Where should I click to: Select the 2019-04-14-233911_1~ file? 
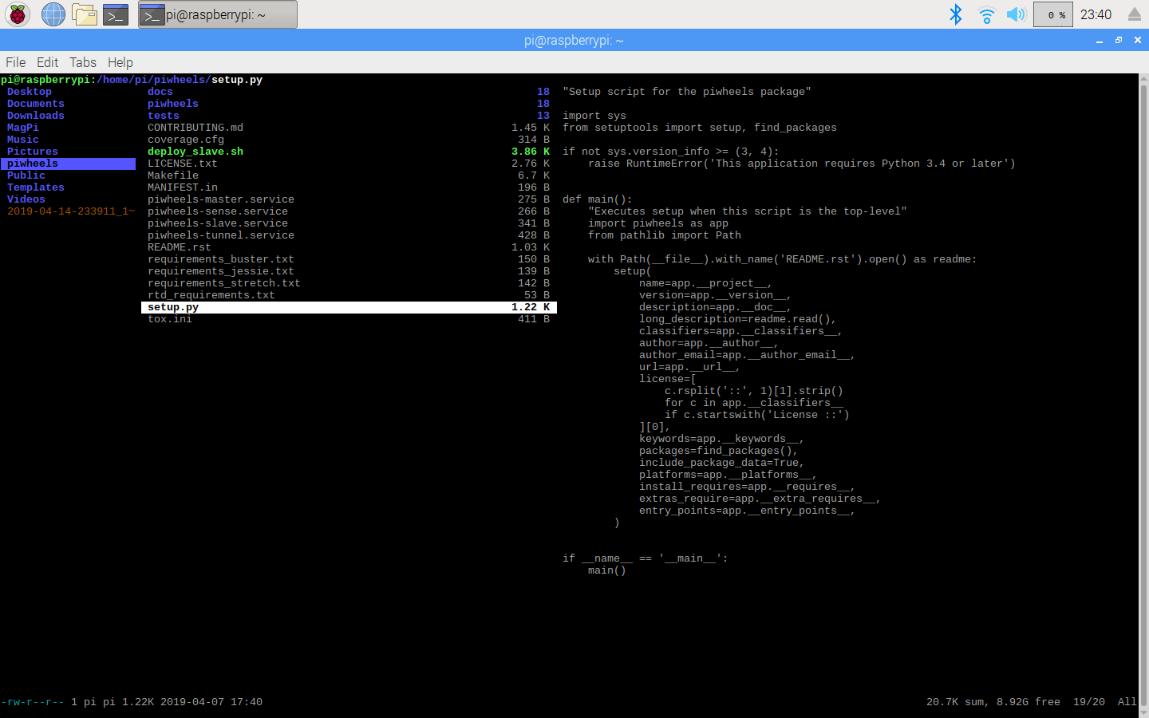click(x=71, y=211)
